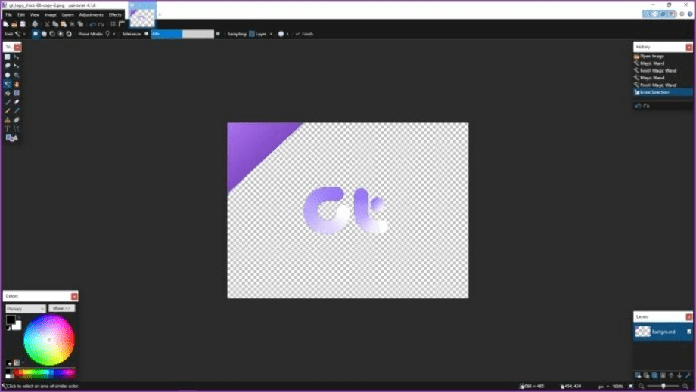The image size is (696, 392).
Task: Select the Shapes tool
Action: tap(11, 138)
